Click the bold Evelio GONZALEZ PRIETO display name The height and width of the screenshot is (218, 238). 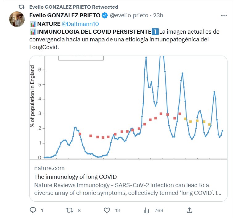pyautogui.click(x=65, y=15)
